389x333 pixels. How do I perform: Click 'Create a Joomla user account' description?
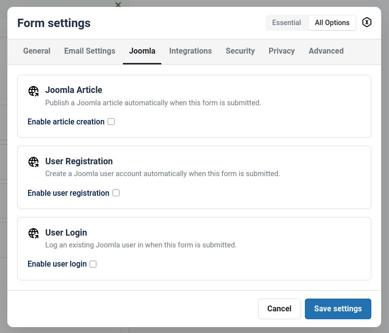coord(162,174)
